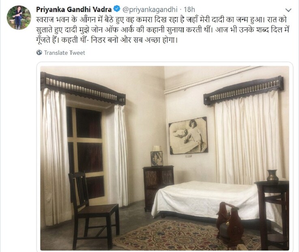This screenshot has width=299, height=252.
Task: Click the wall portrait in the photo
Action: tap(188, 135)
